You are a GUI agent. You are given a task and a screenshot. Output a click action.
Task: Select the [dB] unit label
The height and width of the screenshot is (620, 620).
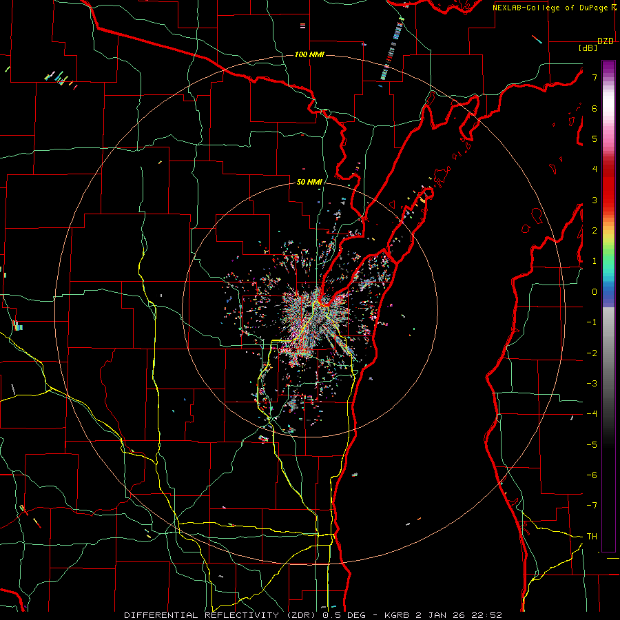tap(588, 48)
